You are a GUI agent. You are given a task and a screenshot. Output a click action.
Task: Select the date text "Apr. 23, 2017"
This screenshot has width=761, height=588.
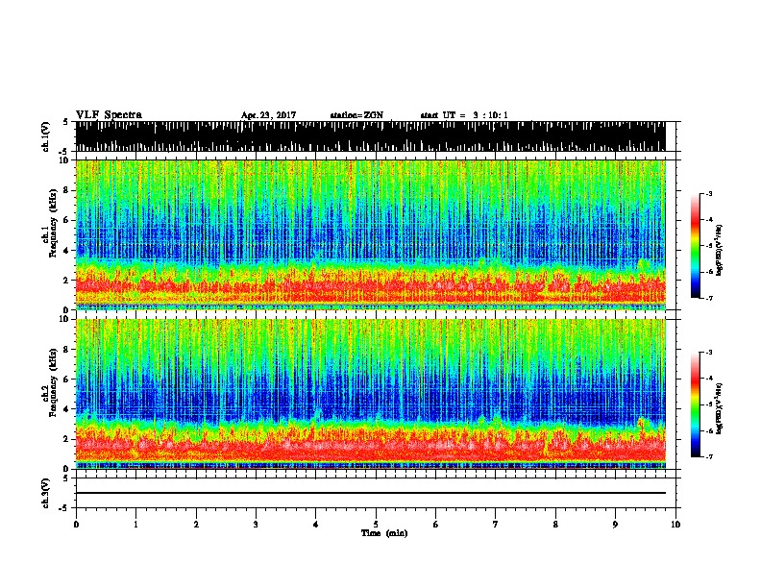[268, 115]
